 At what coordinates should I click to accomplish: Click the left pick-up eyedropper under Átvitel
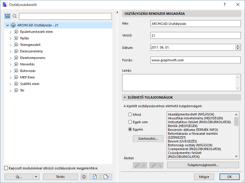[140, 165]
